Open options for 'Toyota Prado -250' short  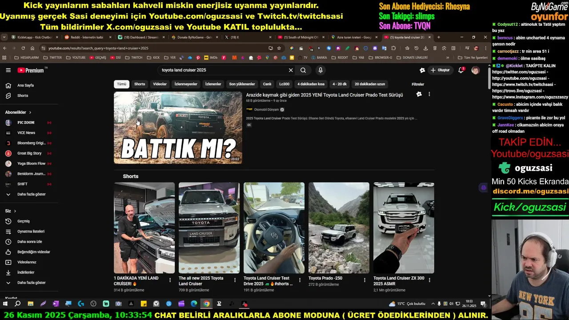[365, 280]
